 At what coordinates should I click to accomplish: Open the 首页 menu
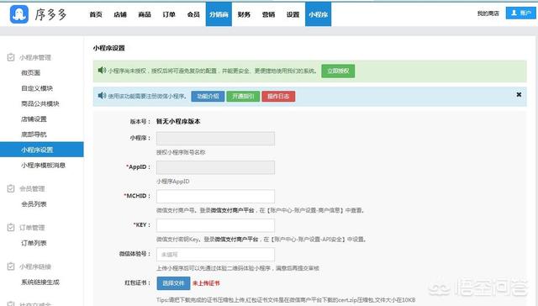click(96, 14)
